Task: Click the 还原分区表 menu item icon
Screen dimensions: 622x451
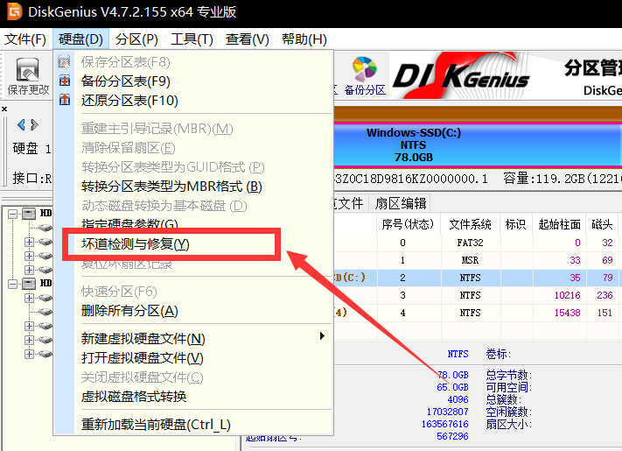Action: click(x=65, y=101)
